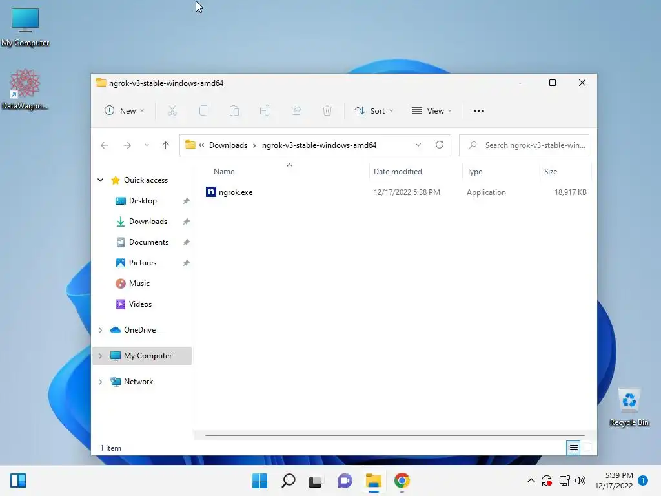Click the ngrok.exe application icon
The image size is (661, 496).
pyautogui.click(x=211, y=192)
